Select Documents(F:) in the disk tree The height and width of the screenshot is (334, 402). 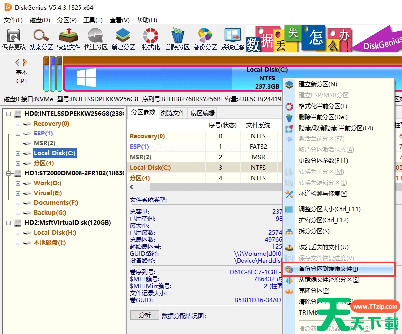[x=56, y=203]
